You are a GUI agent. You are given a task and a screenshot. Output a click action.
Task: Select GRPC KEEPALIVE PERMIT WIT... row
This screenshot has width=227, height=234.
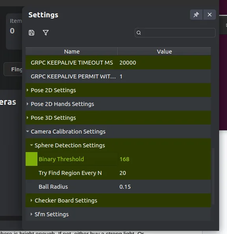coord(118,76)
